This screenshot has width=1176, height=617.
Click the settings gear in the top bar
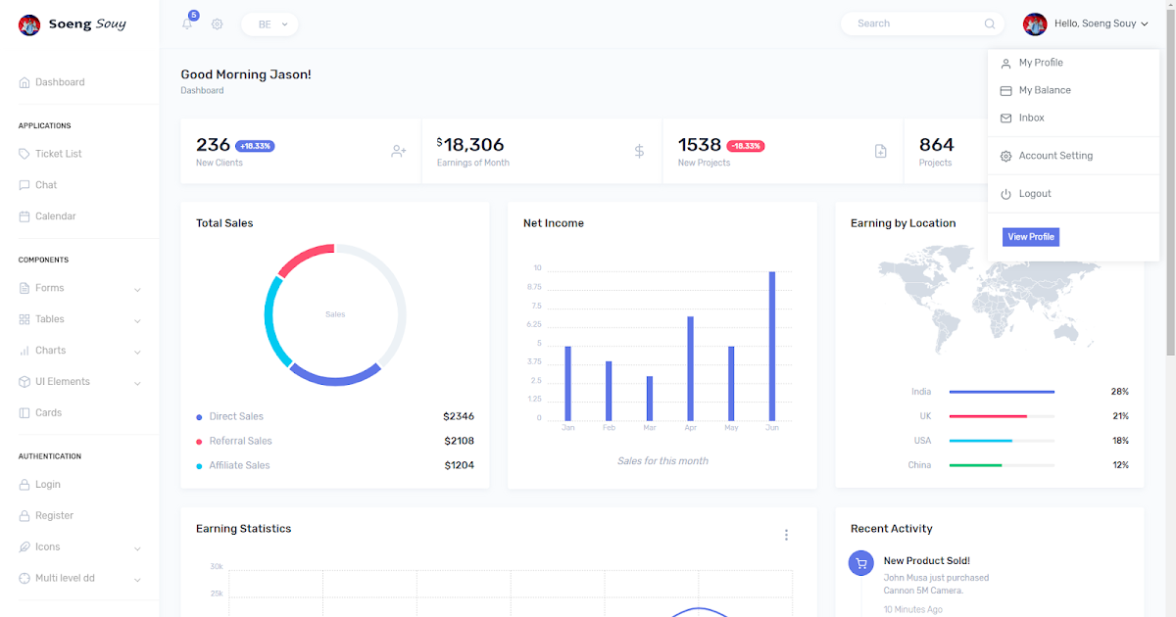(x=217, y=23)
